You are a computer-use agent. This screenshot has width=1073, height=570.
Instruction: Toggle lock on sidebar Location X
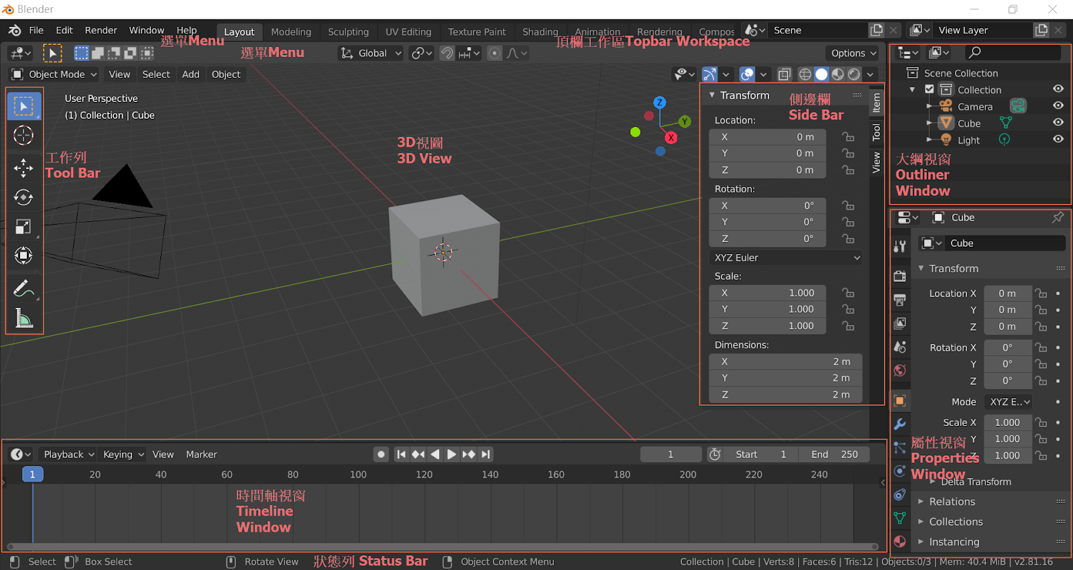click(848, 137)
